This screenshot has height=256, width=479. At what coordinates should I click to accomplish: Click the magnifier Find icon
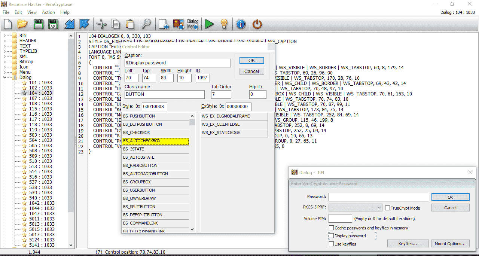coord(146,24)
